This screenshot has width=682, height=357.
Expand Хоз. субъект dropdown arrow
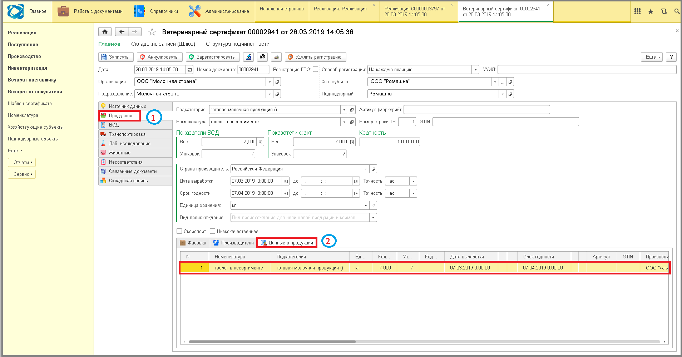[495, 82]
